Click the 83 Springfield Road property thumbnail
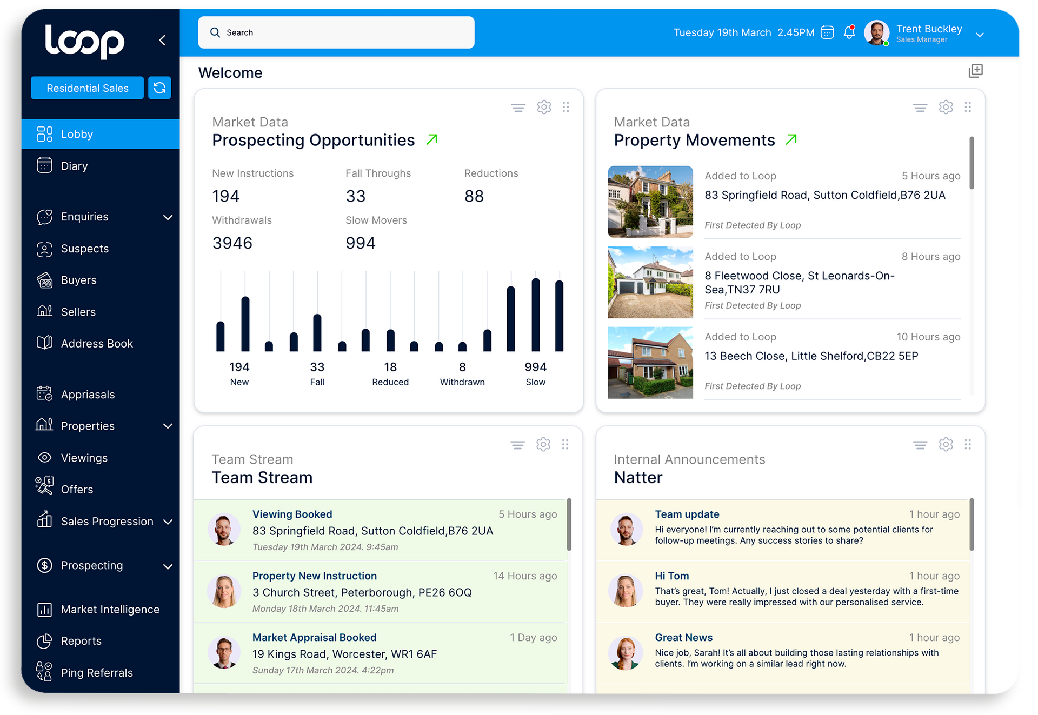 click(x=650, y=202)
